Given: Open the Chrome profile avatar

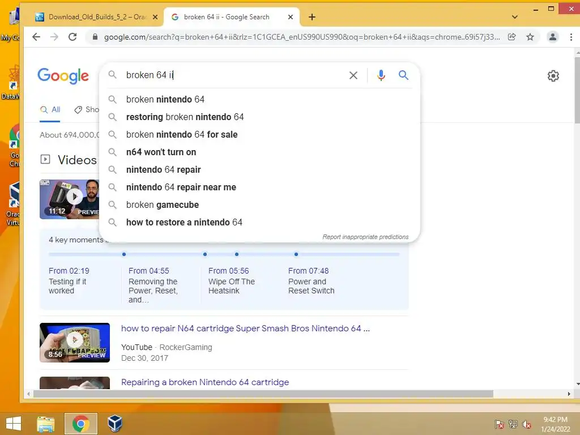Looking at the screenshot, I should pos(553,37).
